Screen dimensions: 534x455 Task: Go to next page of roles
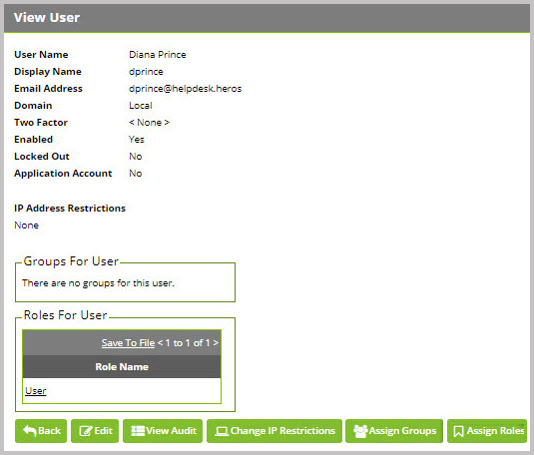click(x=216, y=343)
